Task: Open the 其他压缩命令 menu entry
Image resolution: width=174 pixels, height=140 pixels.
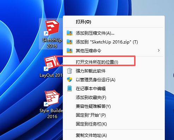Action: (x=114, y=51)
